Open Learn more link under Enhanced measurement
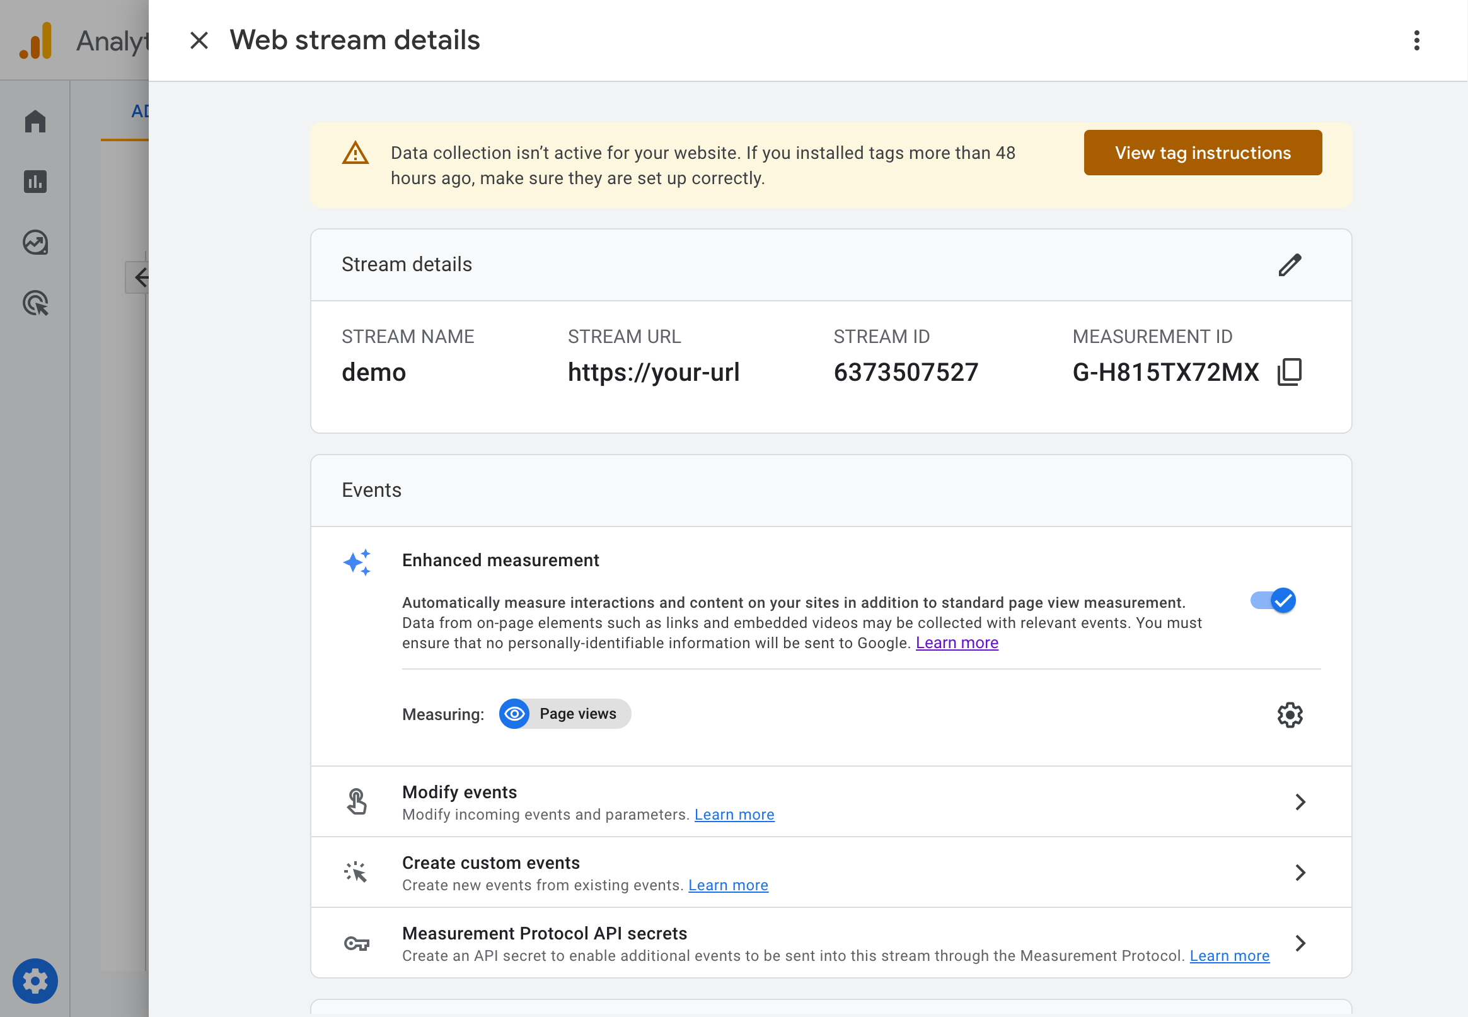 957,643
